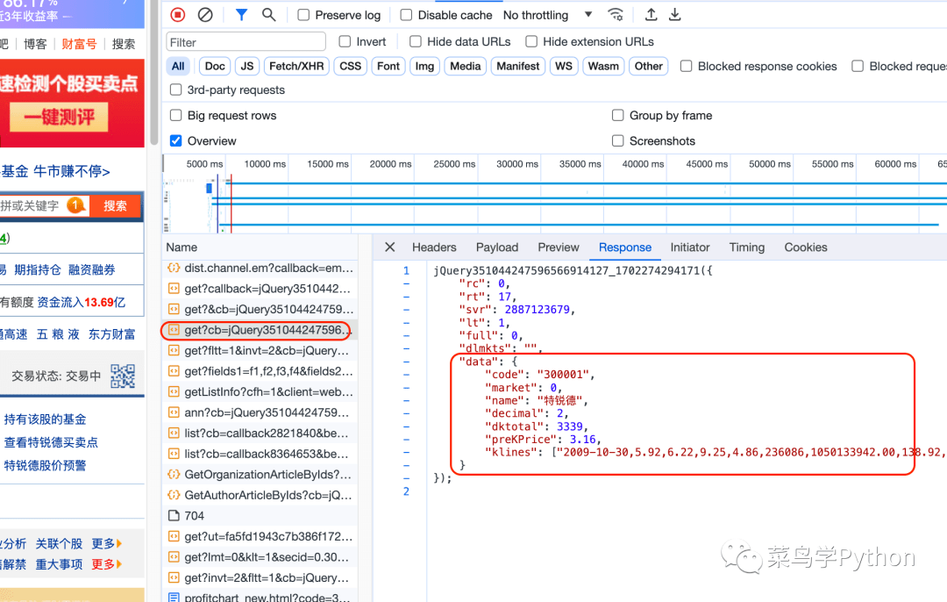Switch to the Preview tab
This screenshot has width=947, height=602.
[x=559, y=247]
